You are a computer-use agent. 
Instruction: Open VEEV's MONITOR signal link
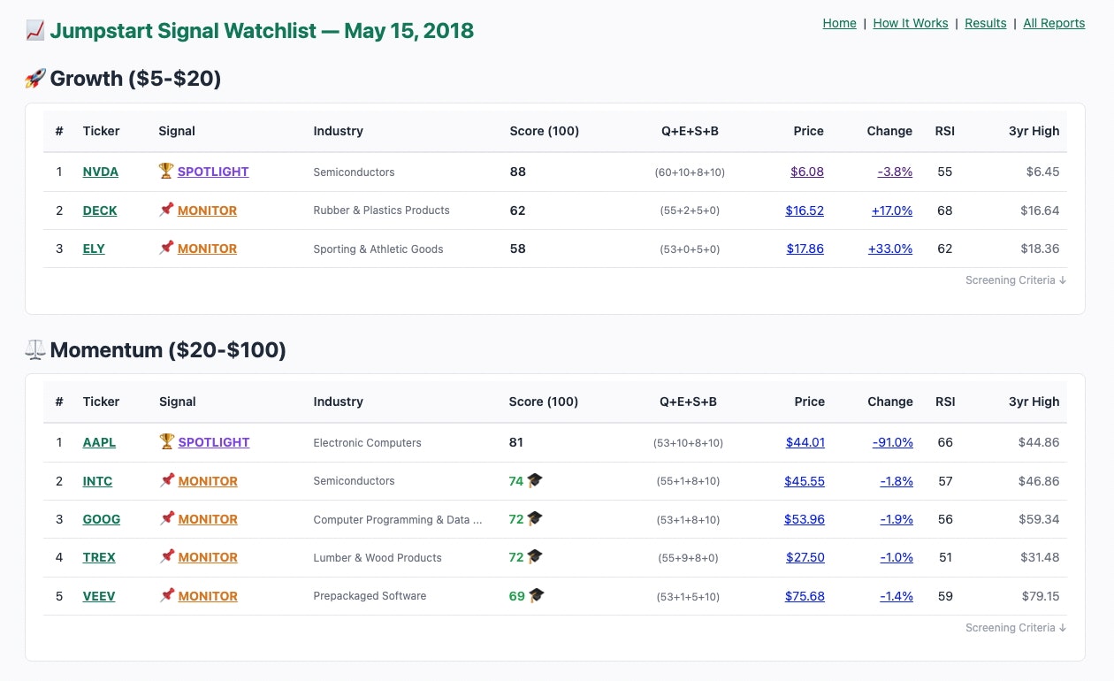208,596
